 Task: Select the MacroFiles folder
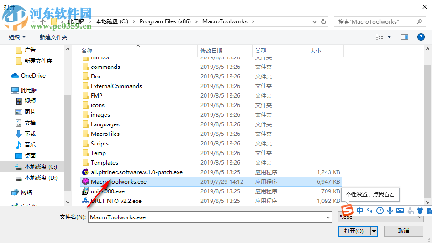pyautogui.click(x=105, y=134)
